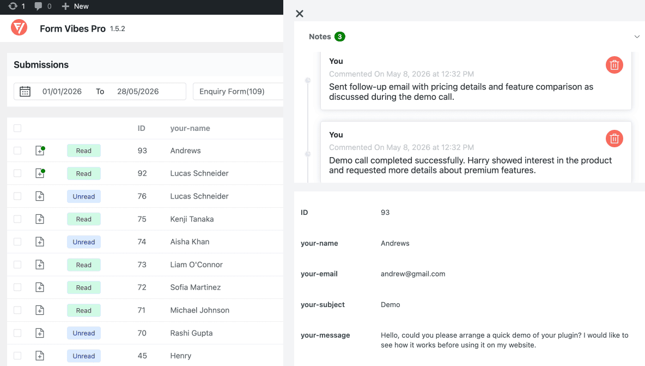Click the end date 28/05/2026 field
Image resolution: width=645 pixels, height=366 pixels.
[138, 92]
